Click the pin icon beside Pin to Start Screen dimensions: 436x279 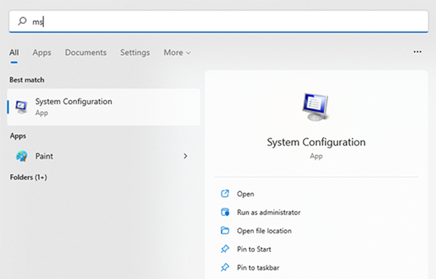point(225,249)
